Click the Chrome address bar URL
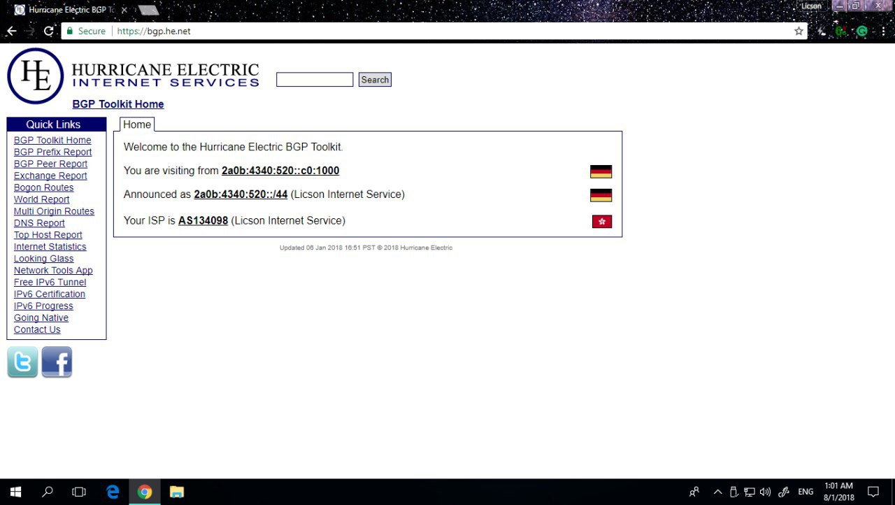This screenshot has height=505, width=895. [x=154, y=31]
